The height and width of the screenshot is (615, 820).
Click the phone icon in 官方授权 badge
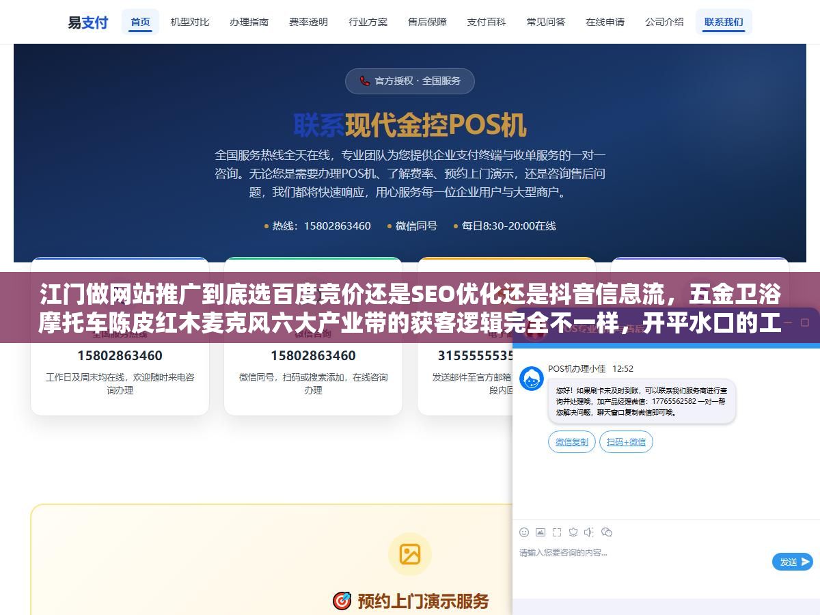365,81
